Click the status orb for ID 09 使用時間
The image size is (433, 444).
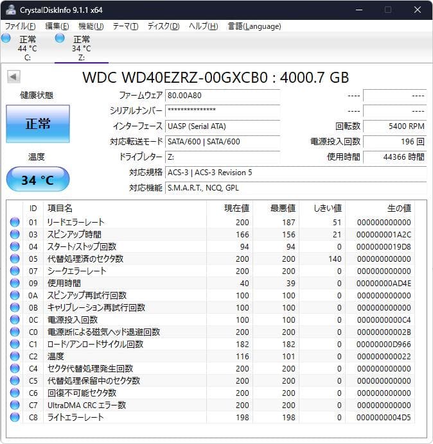pos(15,283)
